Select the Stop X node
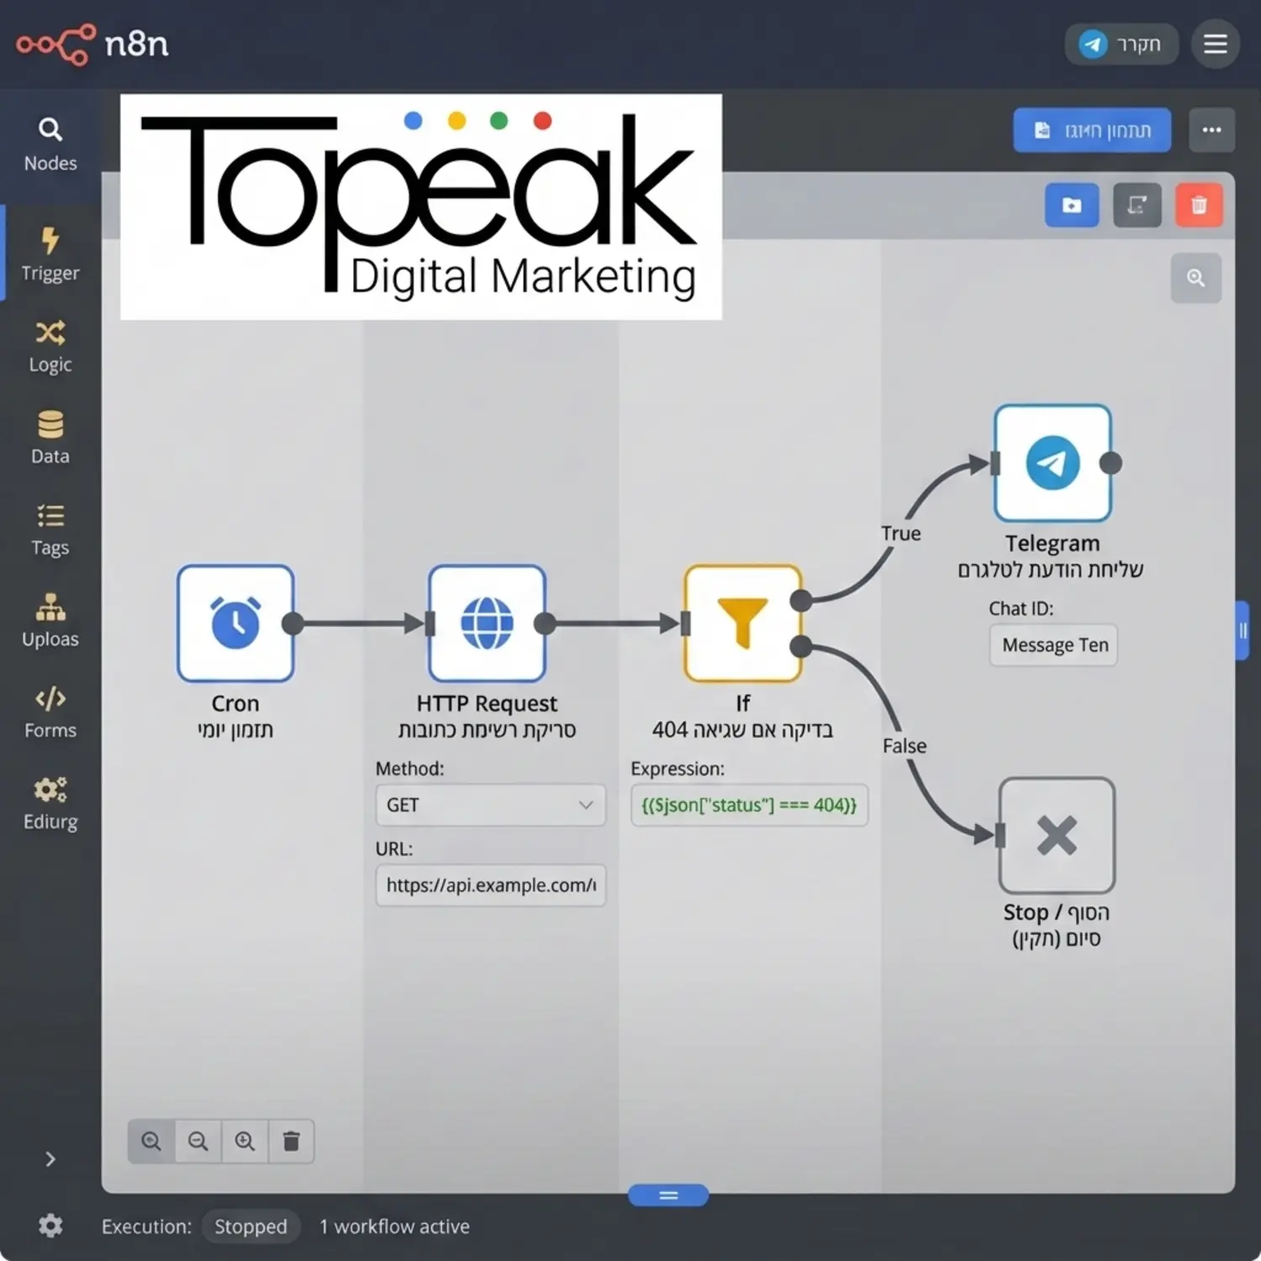This screenshot has width=1261, height=1261. coord(1057,836)
